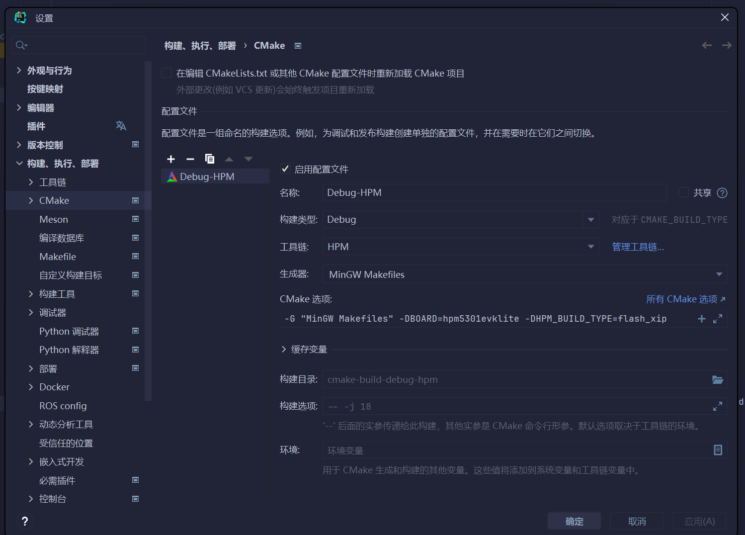Select the Debug-HPM profile in the list
The width and height of the screenshot is (745, 535).
[215, 177]
